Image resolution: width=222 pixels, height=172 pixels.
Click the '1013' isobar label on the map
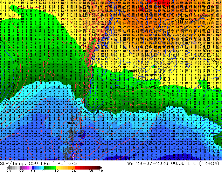[193, 59]
